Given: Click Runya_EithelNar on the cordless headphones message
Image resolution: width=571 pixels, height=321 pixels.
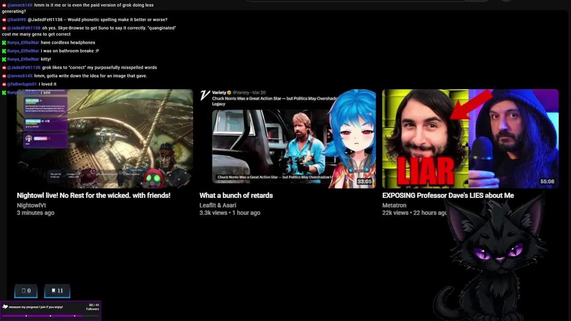Looking at the screenshot, I should [23, 43].
